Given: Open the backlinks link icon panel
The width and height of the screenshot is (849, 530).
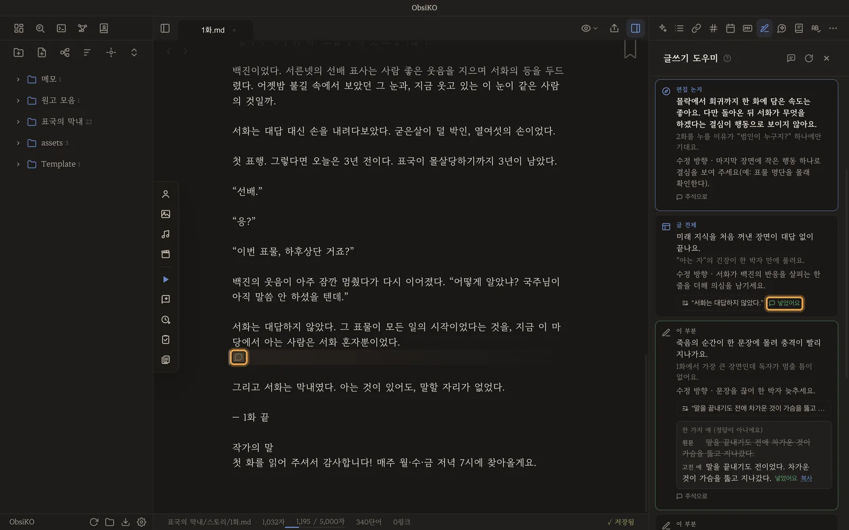Looking at the screenshot, I should tap(696, 28).
